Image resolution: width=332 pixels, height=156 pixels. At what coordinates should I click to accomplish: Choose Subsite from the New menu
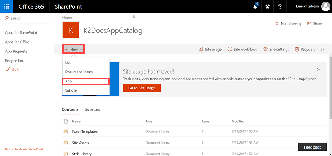tap(86, 90)
